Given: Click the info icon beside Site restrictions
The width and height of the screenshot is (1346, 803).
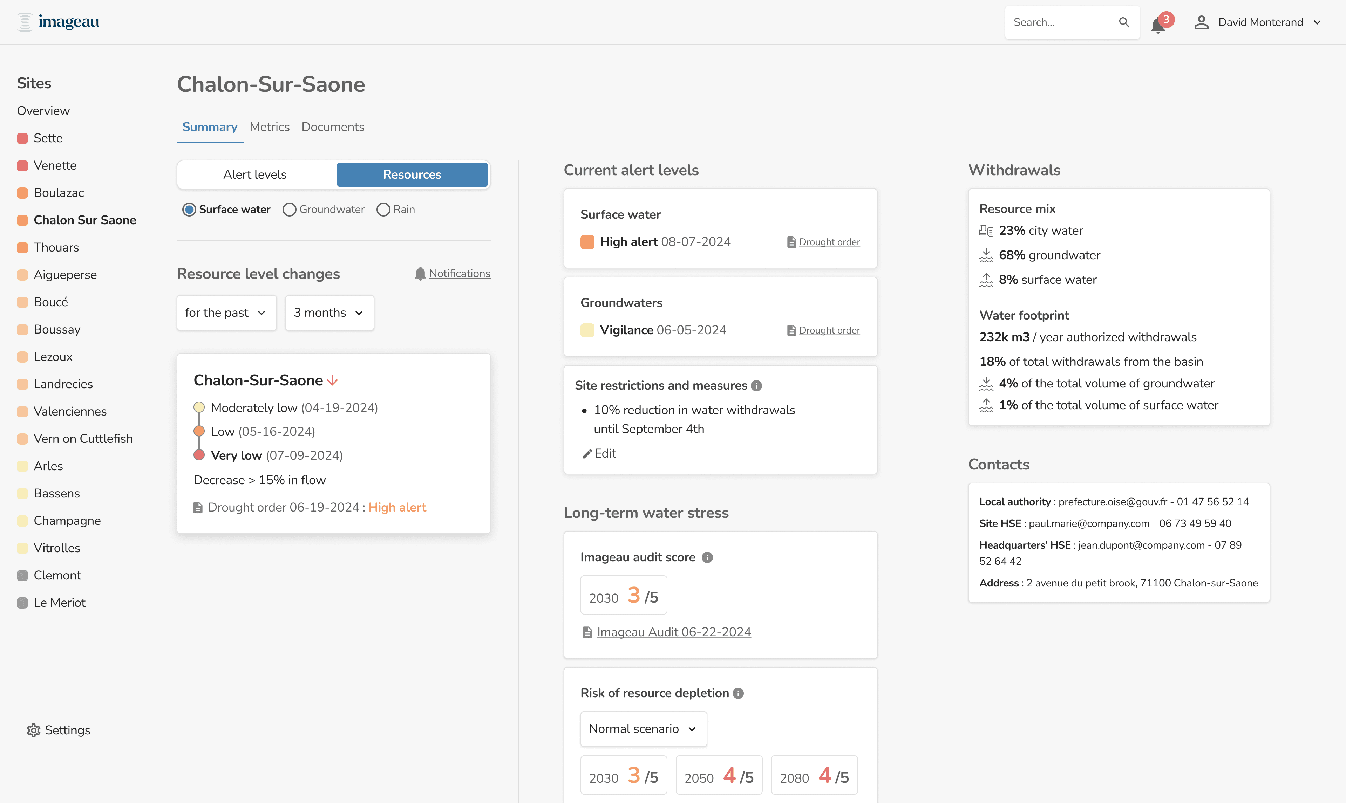Looking at the screenshot, I should (x=757, y=386).
